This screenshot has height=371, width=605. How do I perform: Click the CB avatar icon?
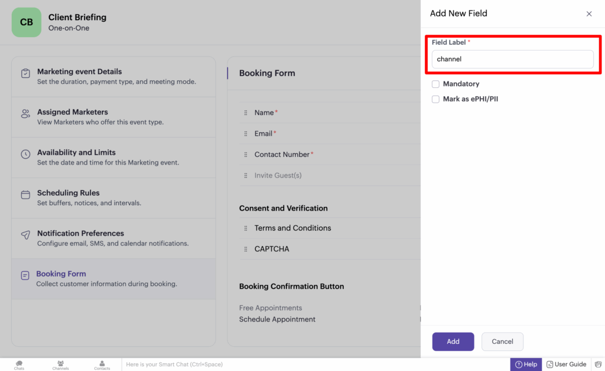[27, 22]
